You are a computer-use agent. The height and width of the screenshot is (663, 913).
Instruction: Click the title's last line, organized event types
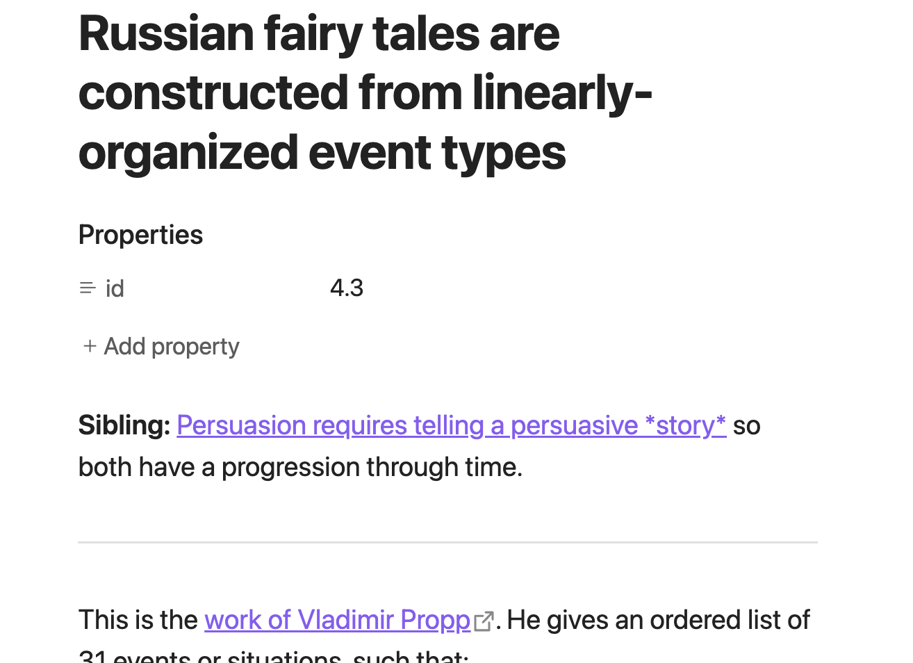tap(322, 153)
